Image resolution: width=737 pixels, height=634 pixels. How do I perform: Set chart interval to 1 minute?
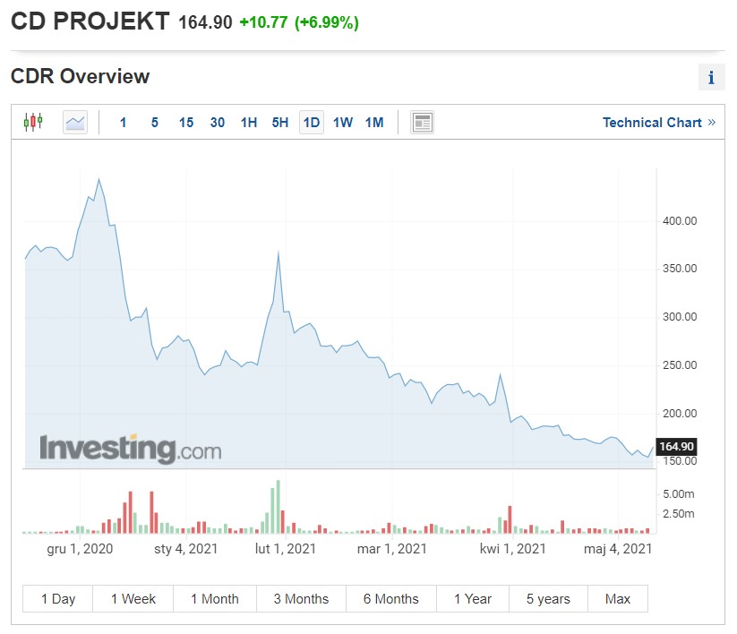point(124,123)
